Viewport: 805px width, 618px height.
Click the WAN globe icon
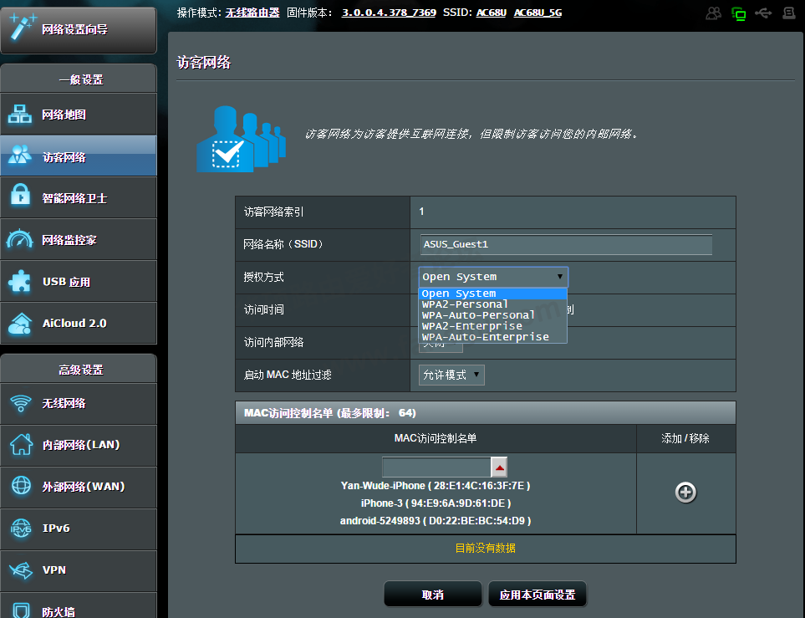tap(21, 486)
